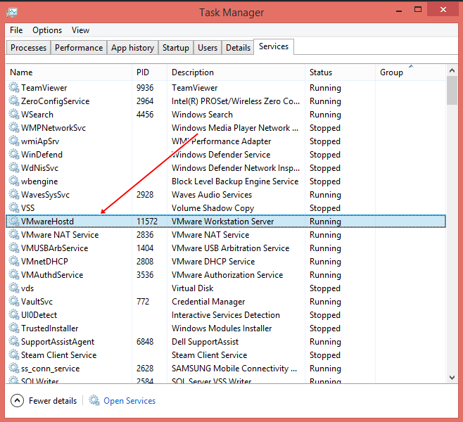Select the Services tab
The height and width of the screenshot is (422, 463).
coord(274,46)
